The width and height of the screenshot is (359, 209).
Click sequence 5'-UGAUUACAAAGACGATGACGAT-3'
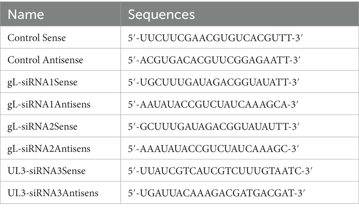tap(216, 193)
